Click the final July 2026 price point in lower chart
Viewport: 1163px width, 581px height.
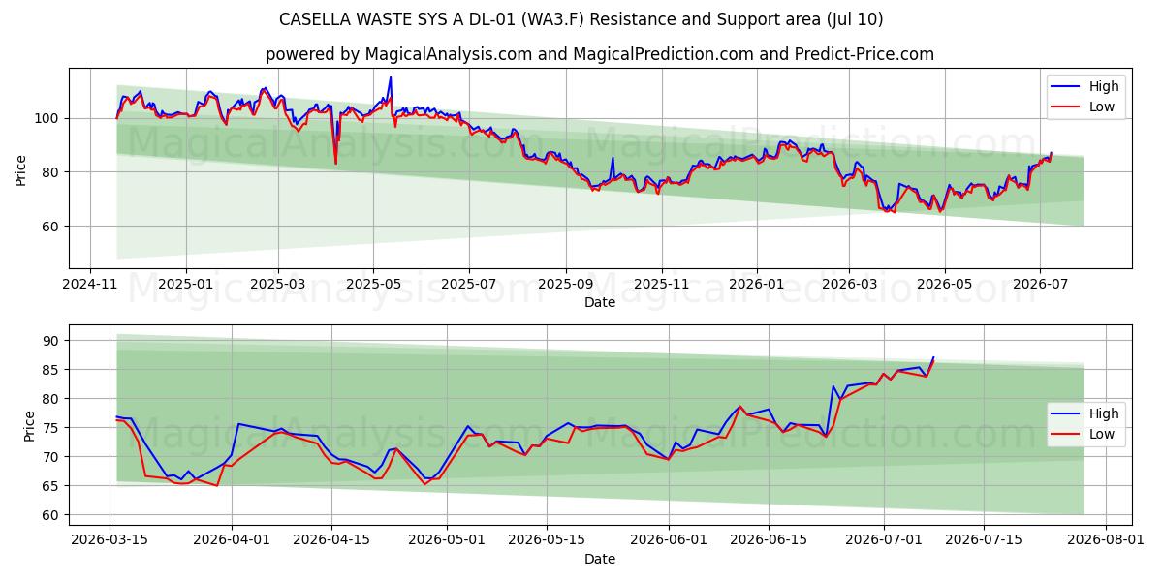pyautogui.click(x=933, y=358)
